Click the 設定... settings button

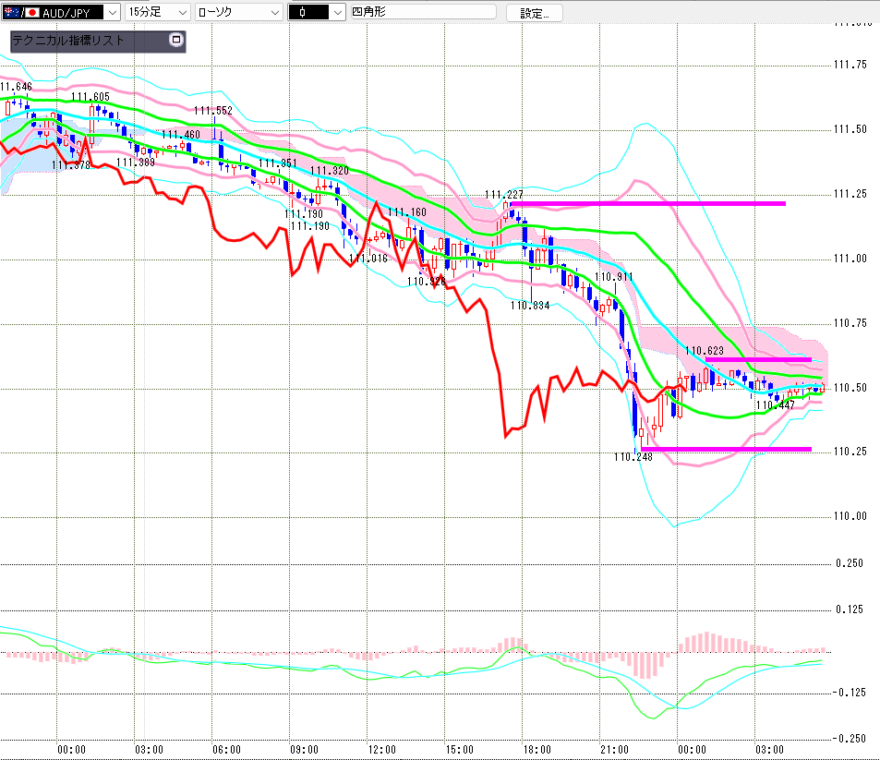[535, 13]
